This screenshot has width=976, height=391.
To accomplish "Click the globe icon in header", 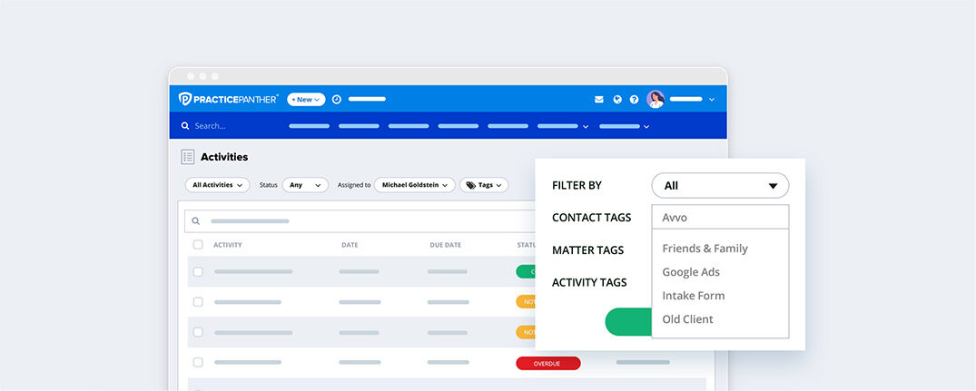I will coord(617,100).
